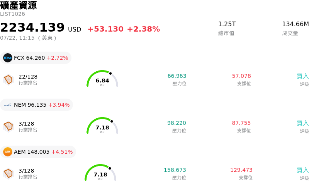The image size is (309, 188).
Task: Click AEM resistance level 158.673
Action: (x=175, y=170)
